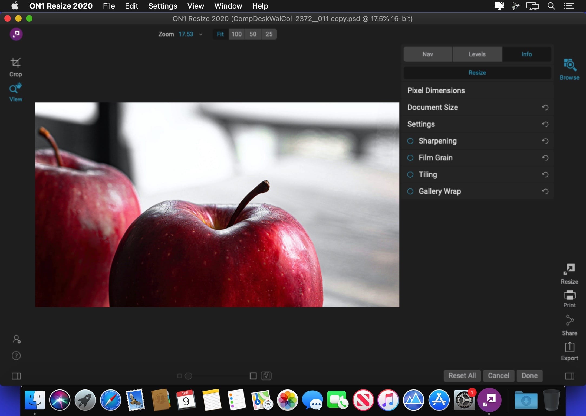This screenshot has width=586, height=416.
Task: Click the thumbnail size slider handle
Action: [188, 376]
